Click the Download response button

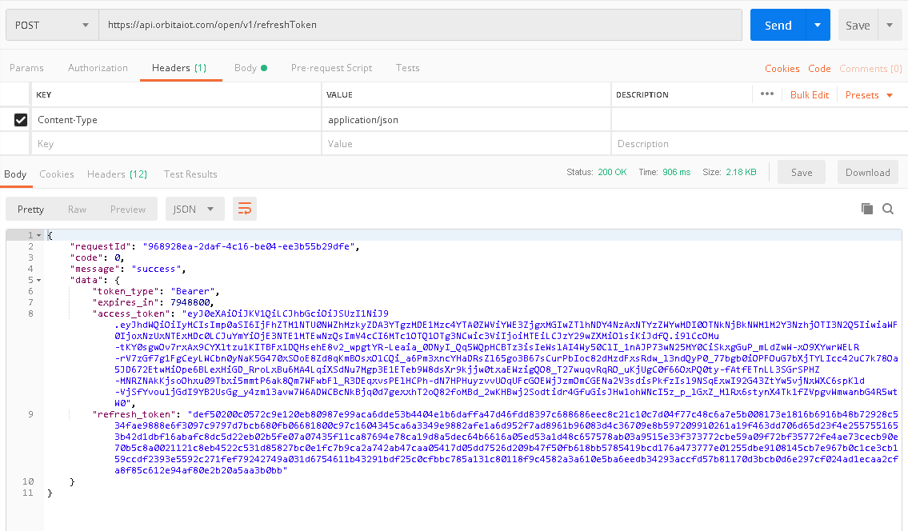(867, 173)
